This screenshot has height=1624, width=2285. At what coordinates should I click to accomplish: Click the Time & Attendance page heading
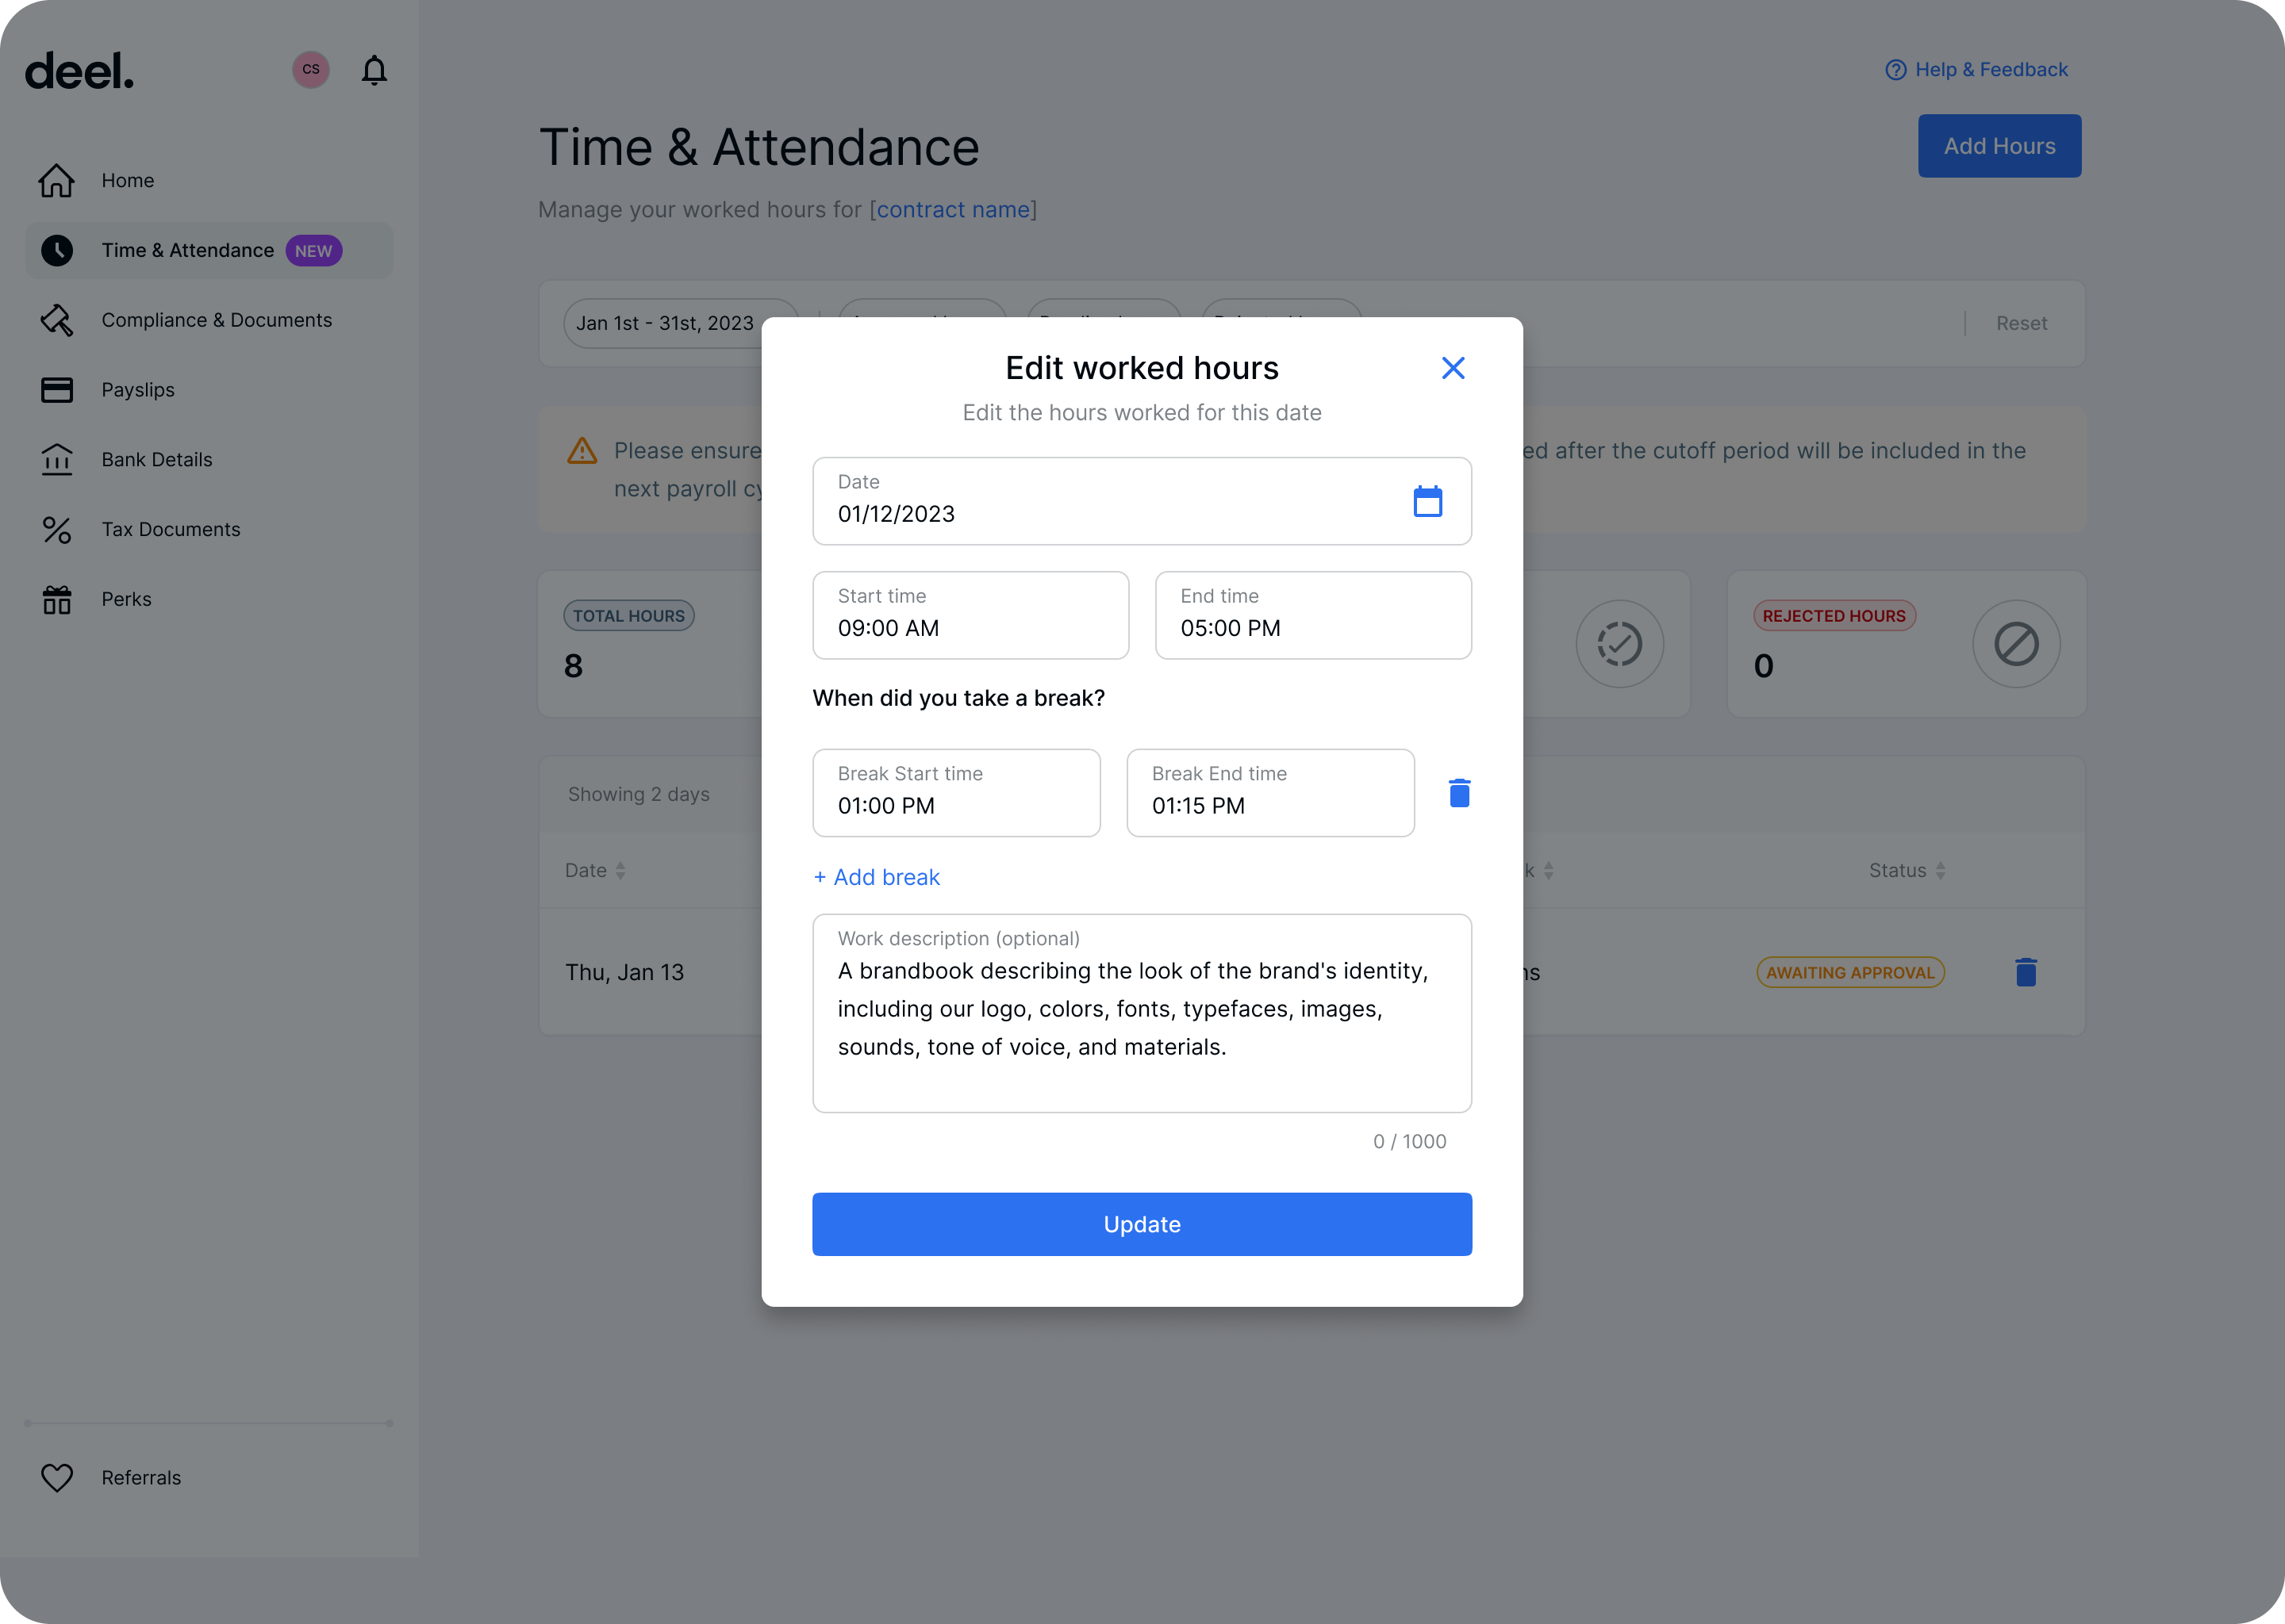tap(758, 147)
